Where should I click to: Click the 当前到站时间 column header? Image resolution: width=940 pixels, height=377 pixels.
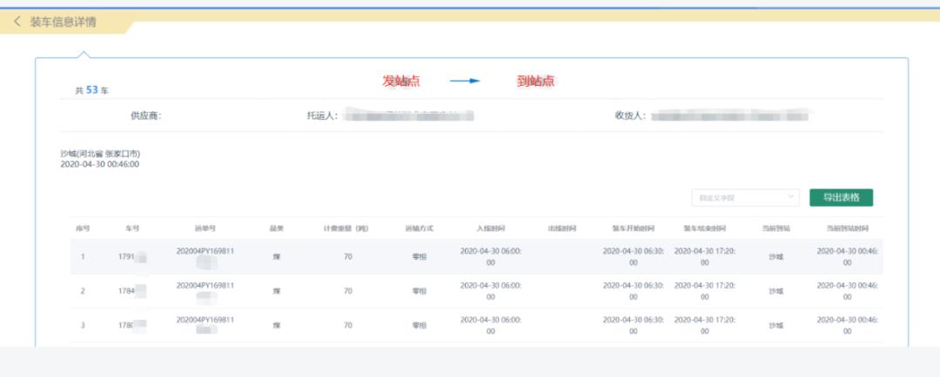coord(847,228)
